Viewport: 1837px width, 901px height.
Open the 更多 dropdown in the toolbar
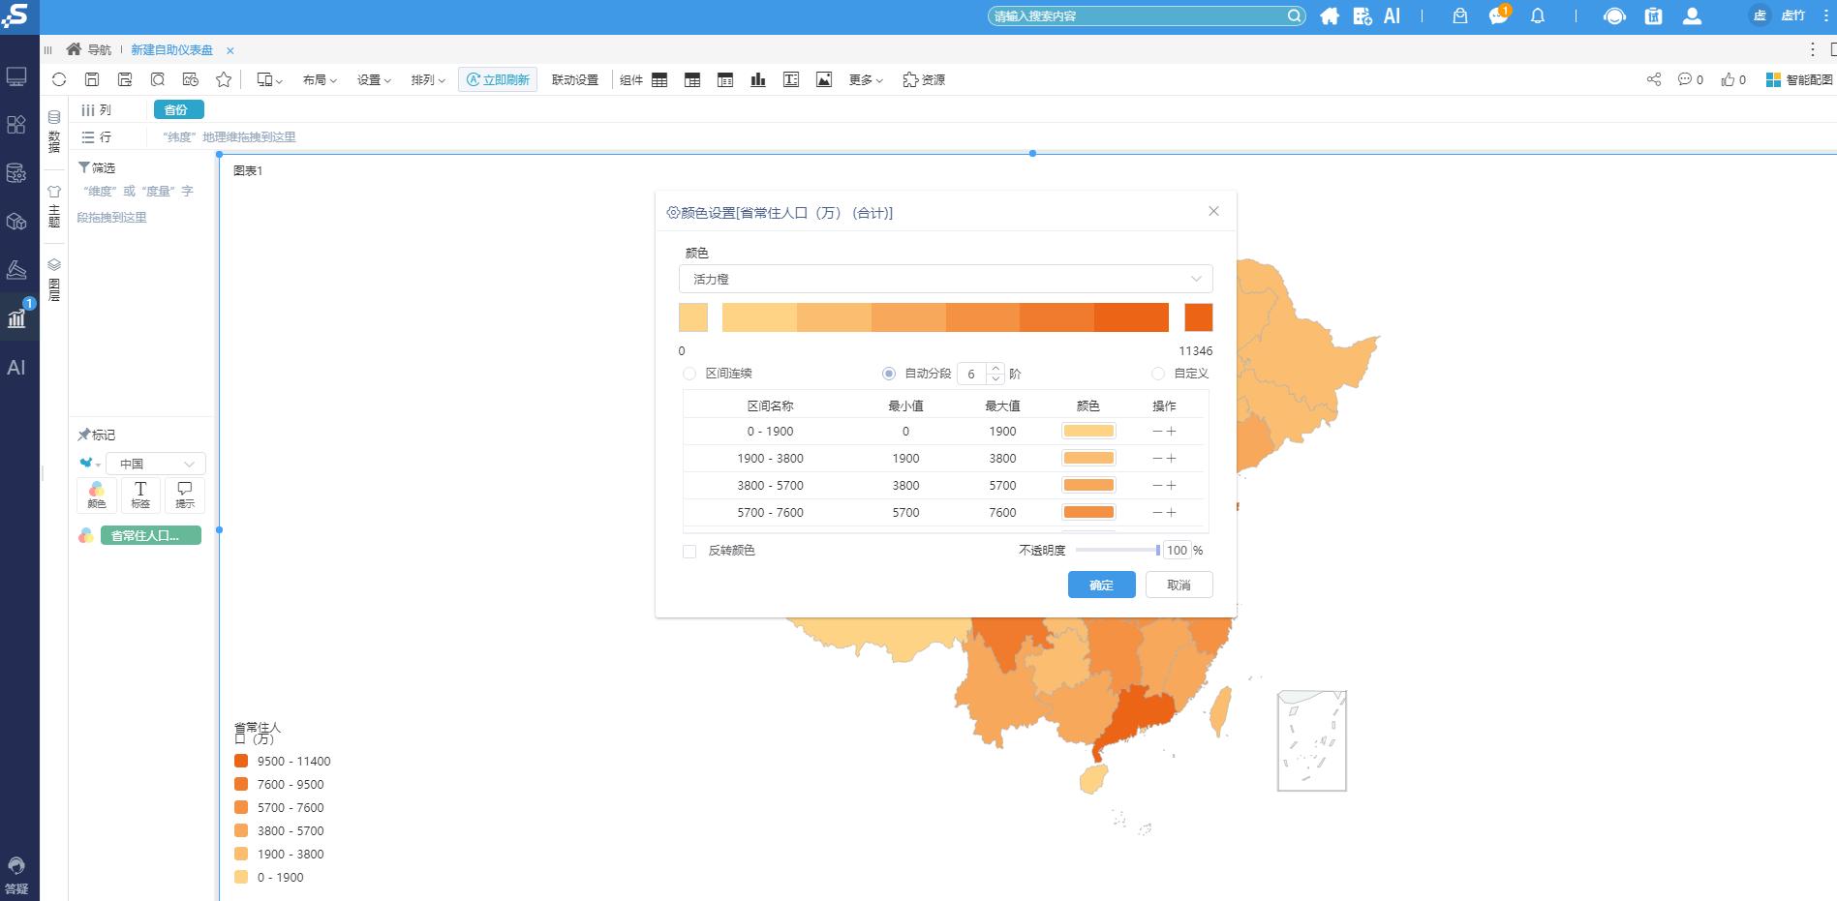861,80
